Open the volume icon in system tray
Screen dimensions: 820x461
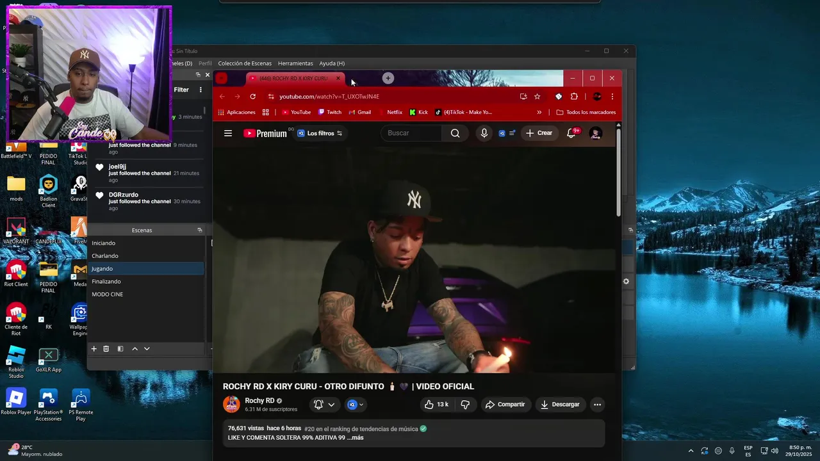774,451
